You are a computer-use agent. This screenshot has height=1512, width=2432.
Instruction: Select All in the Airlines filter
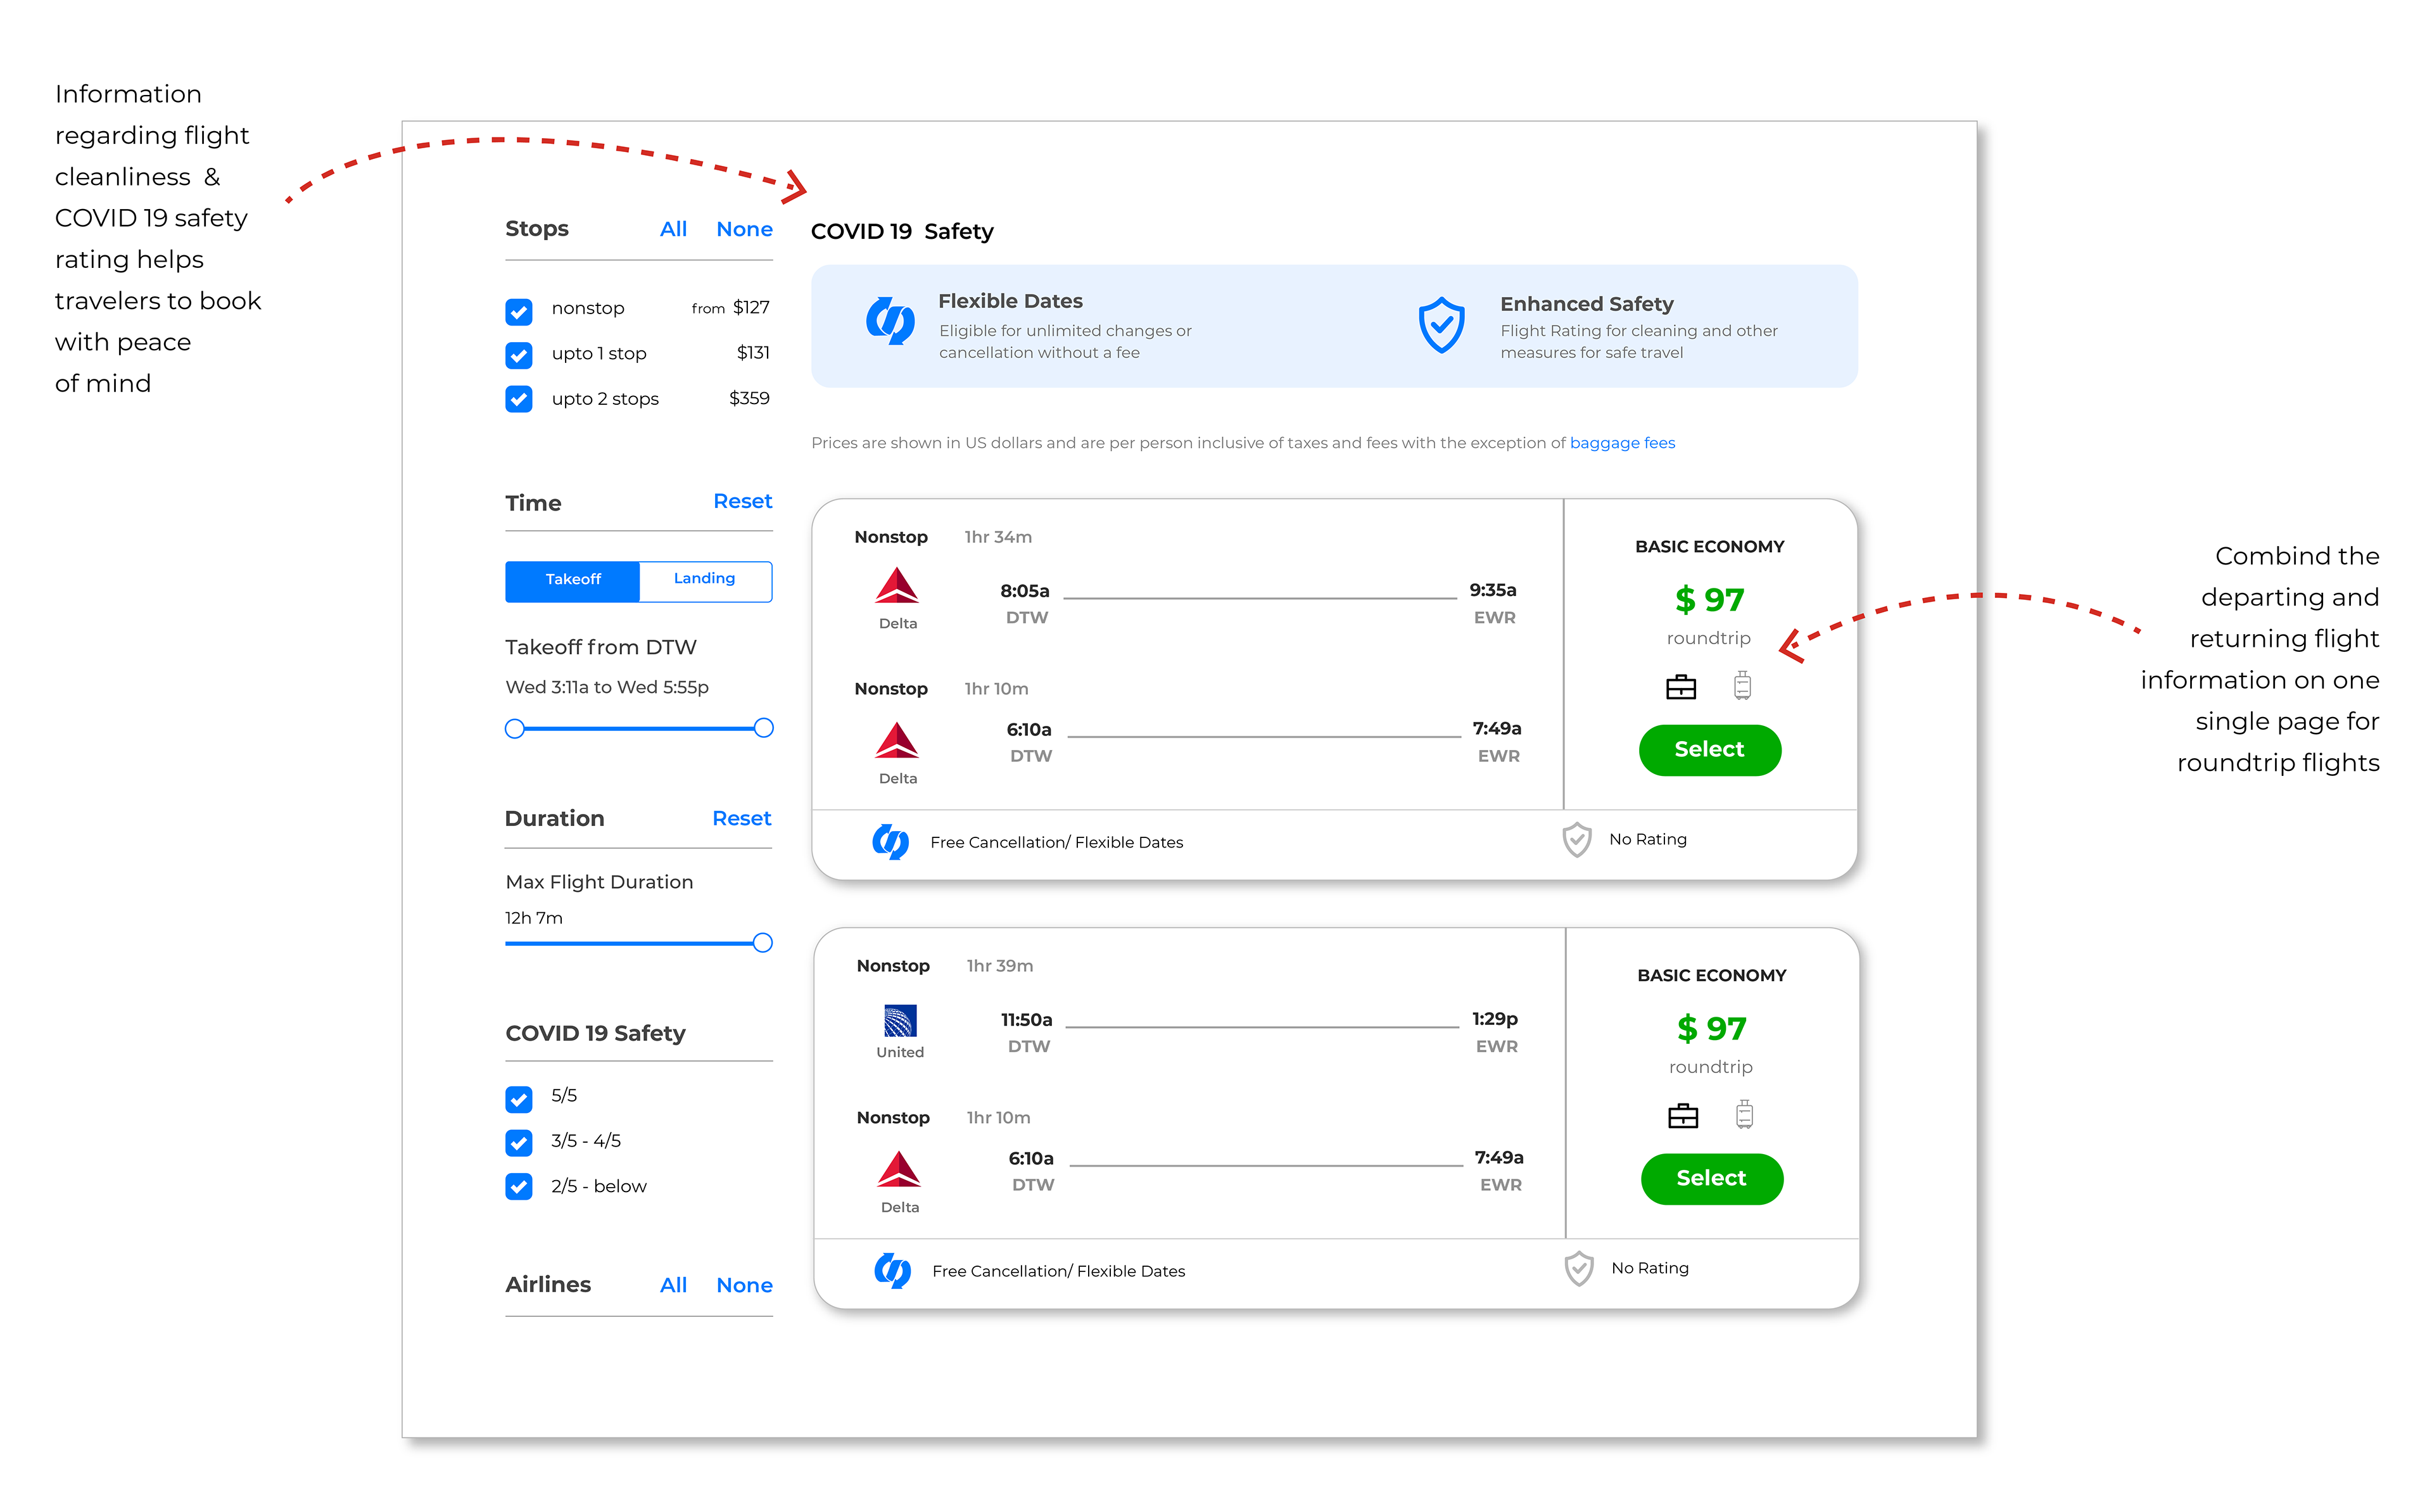click(673, 1285)
